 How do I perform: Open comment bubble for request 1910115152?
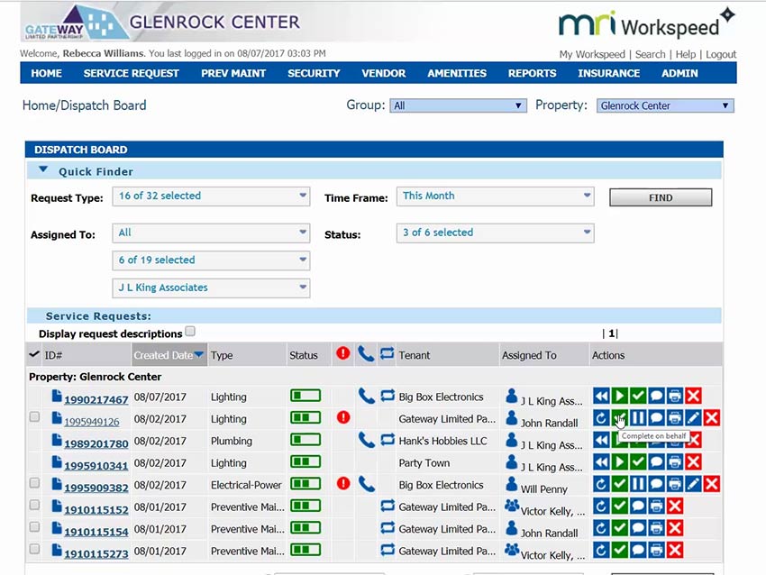(637, 507)
